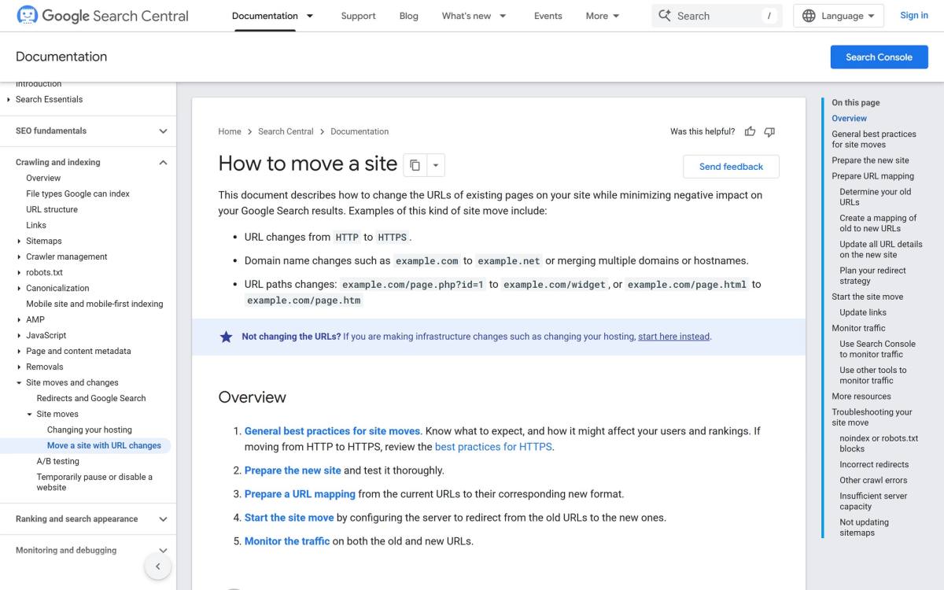Expand SEO fundamentals section
The image size is (944, 590).
(163, 131)
